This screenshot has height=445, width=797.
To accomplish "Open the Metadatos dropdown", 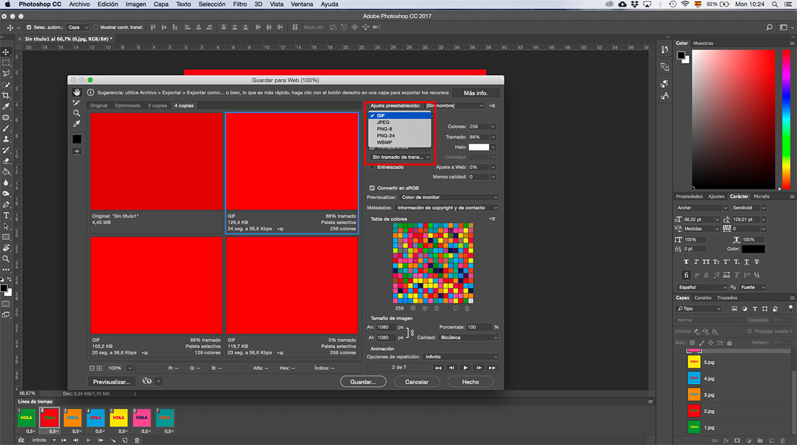I will pos(447,208).
